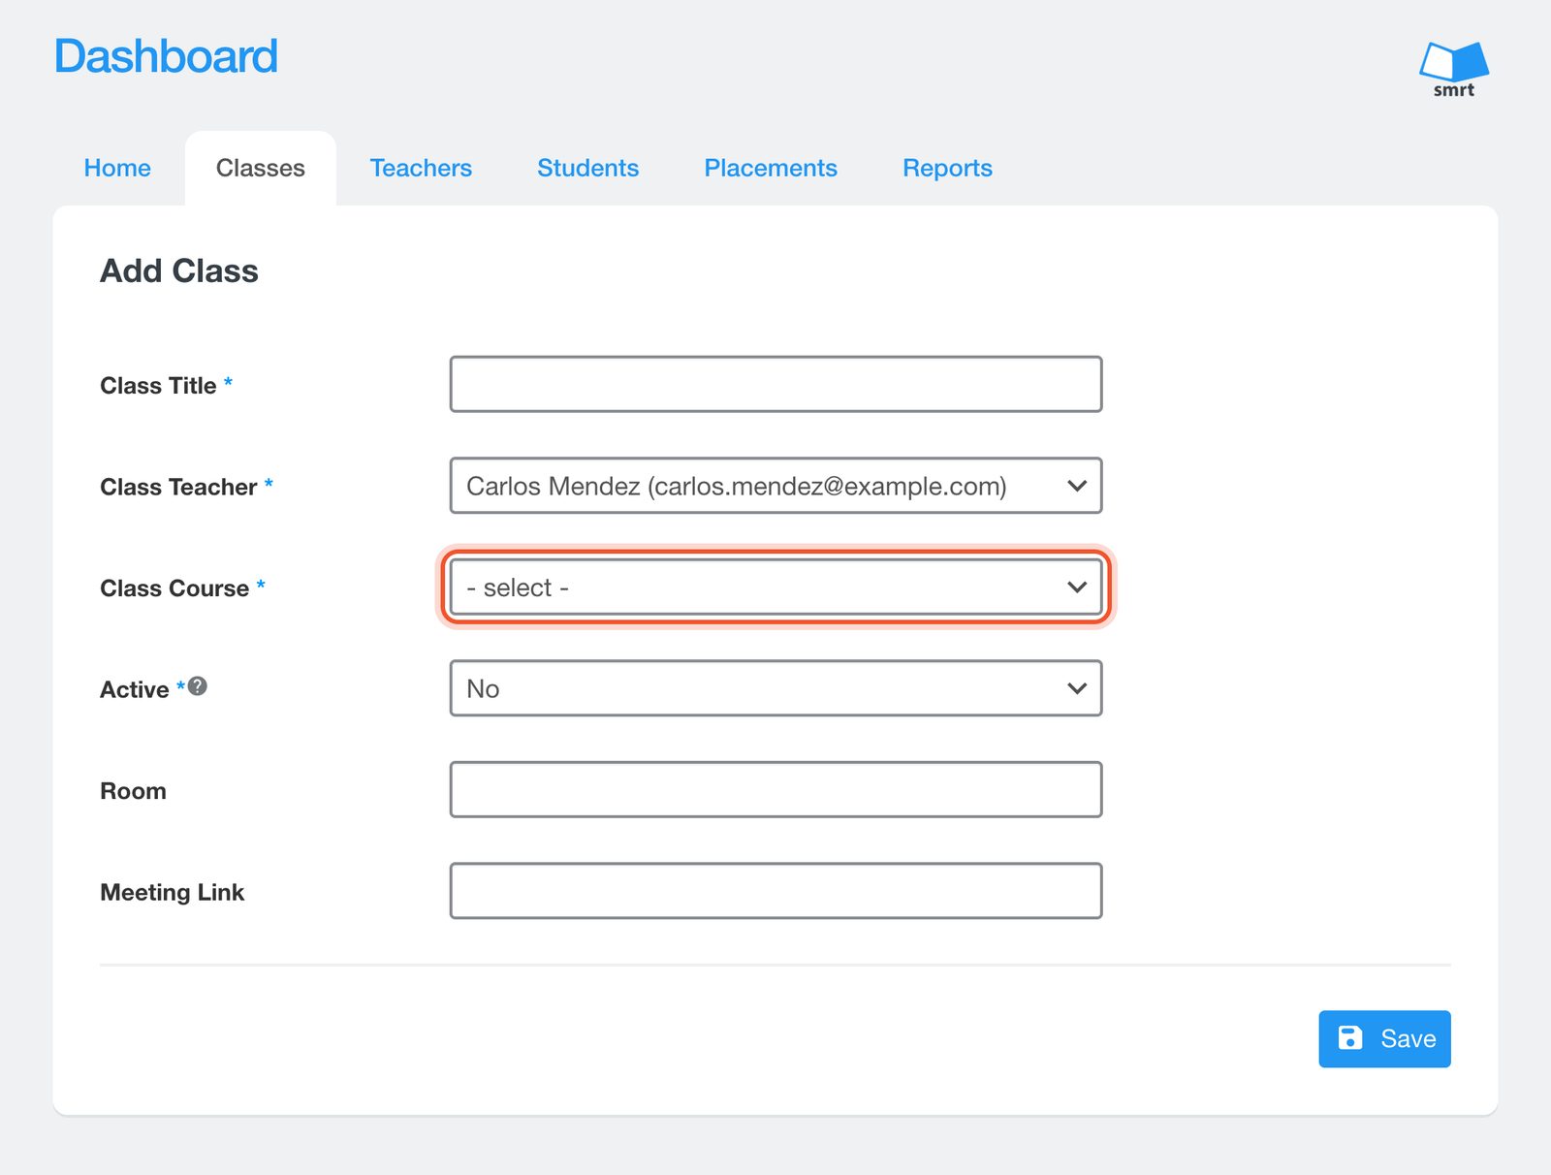Image resolution: width=1551 pixels, height=1175 pixels.
Task: Open the Active dropdown showing No
Action: [775, 688]
